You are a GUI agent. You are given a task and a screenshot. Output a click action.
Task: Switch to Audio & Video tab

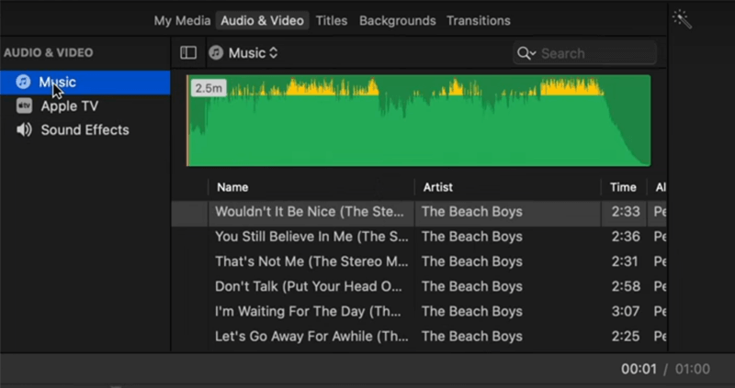click(x=262, y=20)
